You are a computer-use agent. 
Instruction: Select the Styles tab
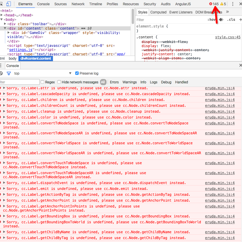pos(143,12)
